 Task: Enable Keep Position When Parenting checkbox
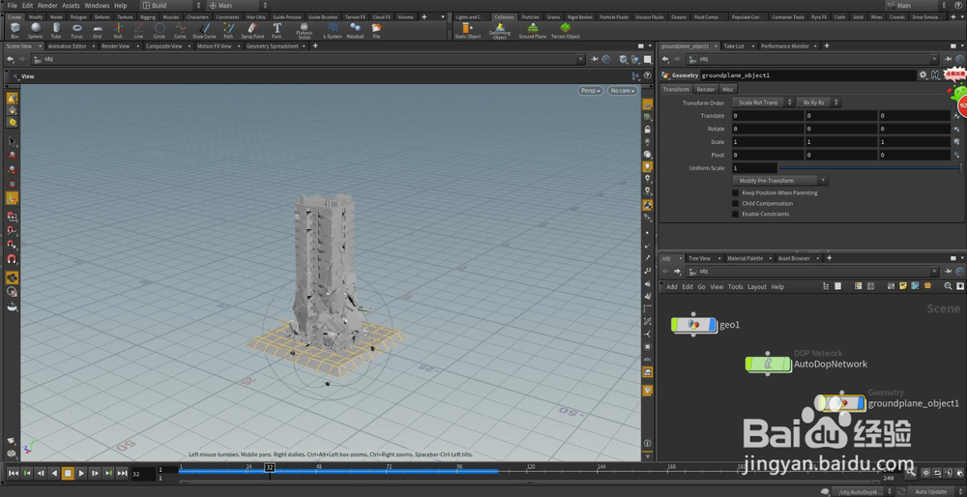pos(736,193)
